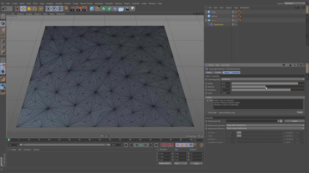
Task: Click the Seed value field
Action: tap(225, 93)
